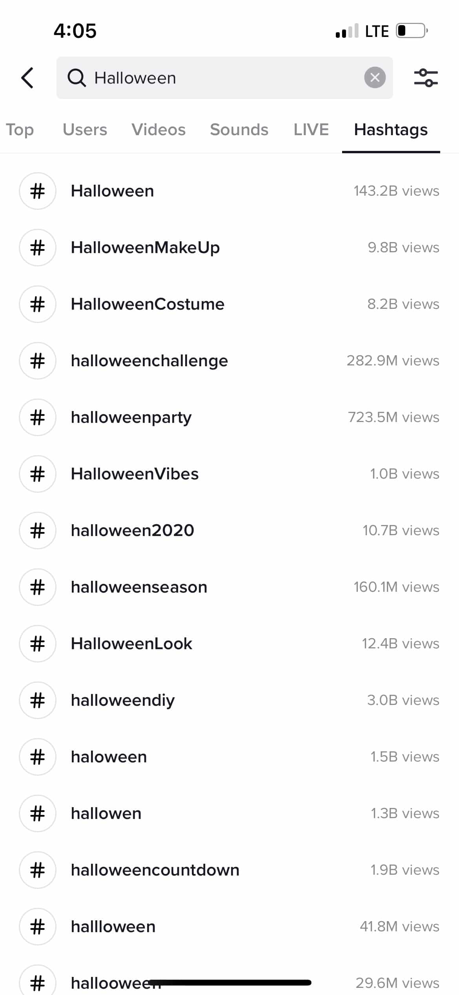Screen dimensions: 459x995
Task: Switch to the Top tab
Action: [20, 130]
